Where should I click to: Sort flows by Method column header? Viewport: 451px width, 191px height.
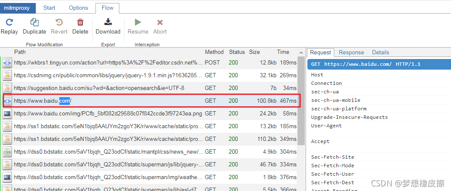pyautogui.click(x=214, y=52)
